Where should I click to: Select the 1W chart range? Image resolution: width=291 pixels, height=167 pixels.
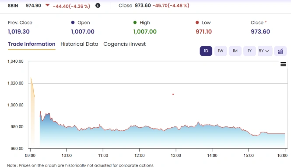click(x=221, y=51)
